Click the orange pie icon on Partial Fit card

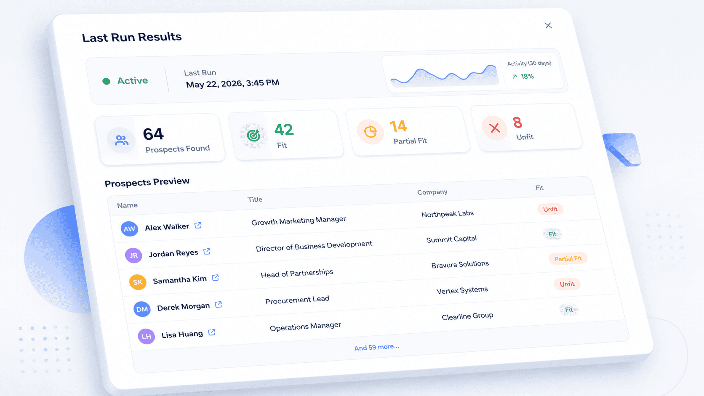(x=371, y=132)
